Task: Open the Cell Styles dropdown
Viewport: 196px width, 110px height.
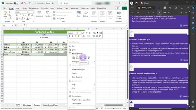Action: pyautogui.click(x=58, y=19)
